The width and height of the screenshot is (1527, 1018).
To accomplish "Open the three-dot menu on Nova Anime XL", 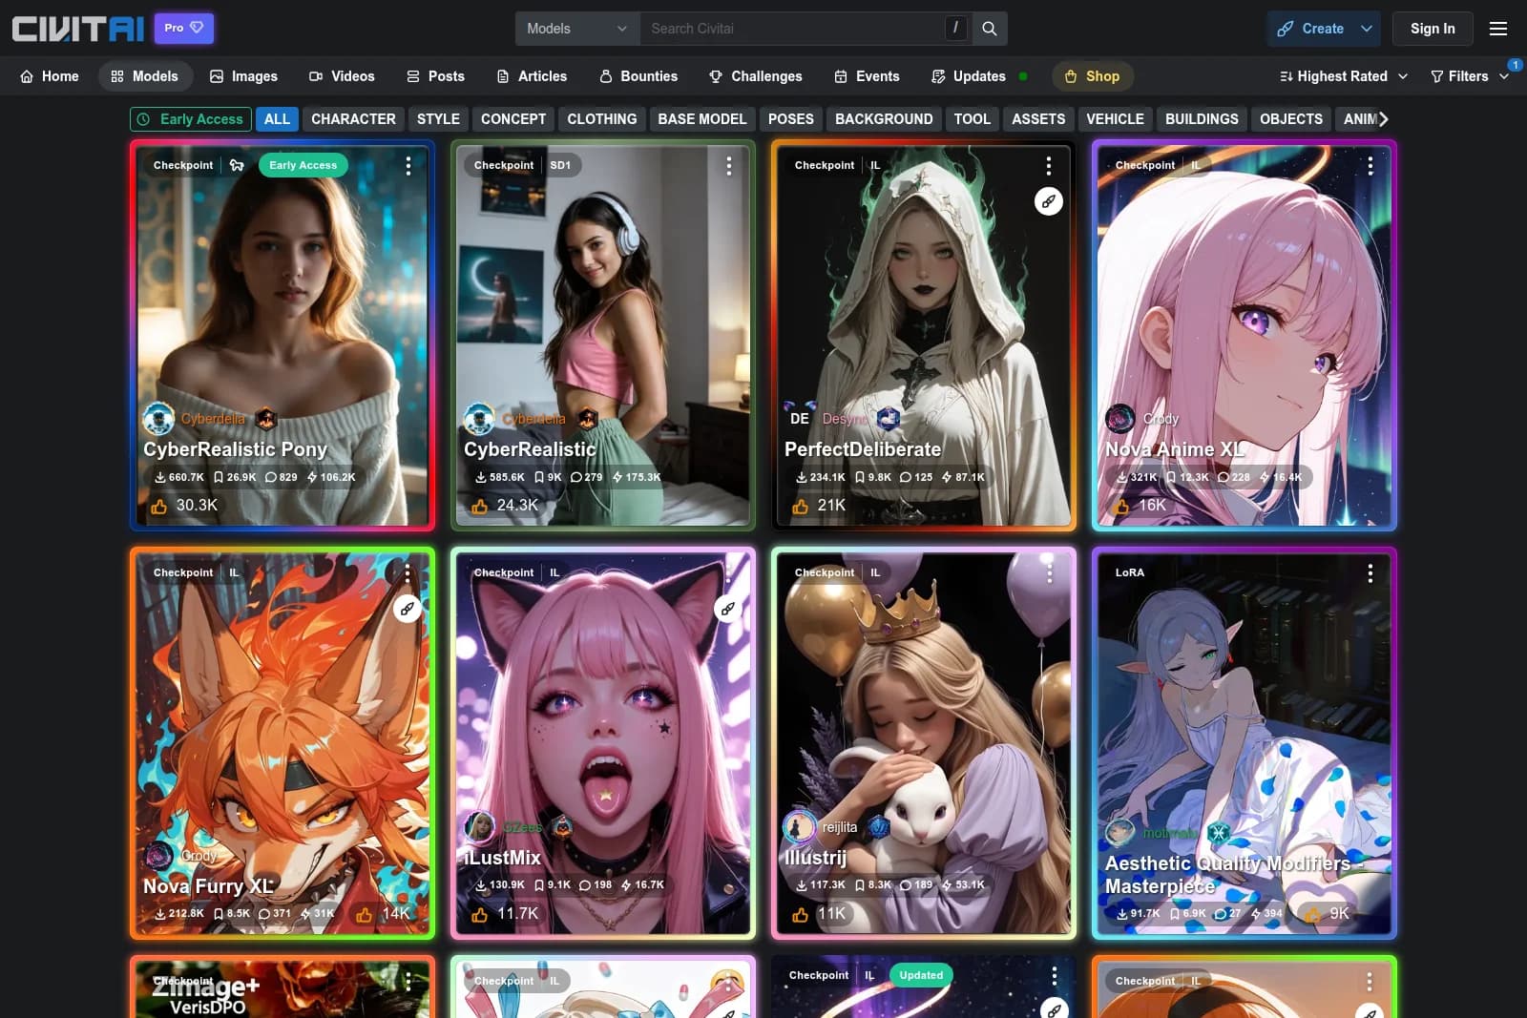I will tap(1370, 165).
